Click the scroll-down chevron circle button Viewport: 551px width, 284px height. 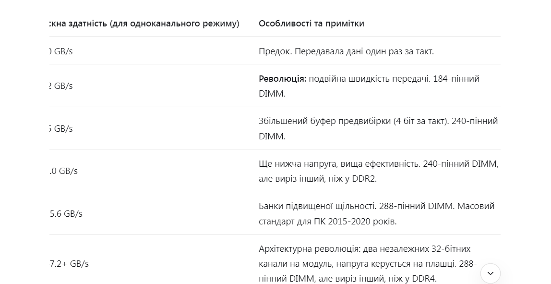pyautogui.click(x=490, y=273)
